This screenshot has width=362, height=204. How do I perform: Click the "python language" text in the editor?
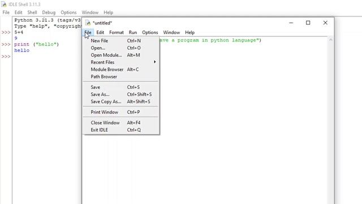[233, 40]
